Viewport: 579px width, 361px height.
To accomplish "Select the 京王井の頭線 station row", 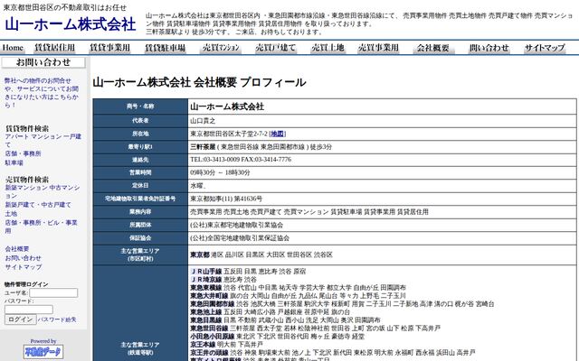I will [333, 353].
